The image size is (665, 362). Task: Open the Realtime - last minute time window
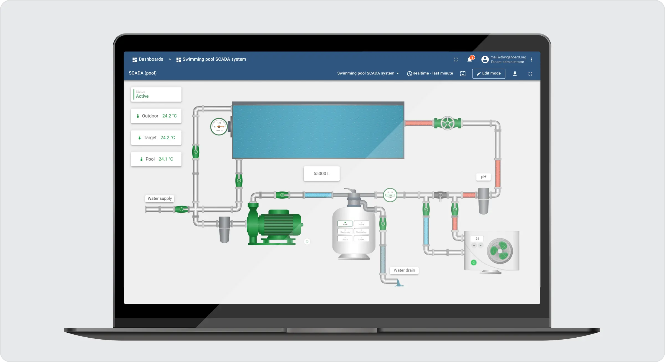430,73
